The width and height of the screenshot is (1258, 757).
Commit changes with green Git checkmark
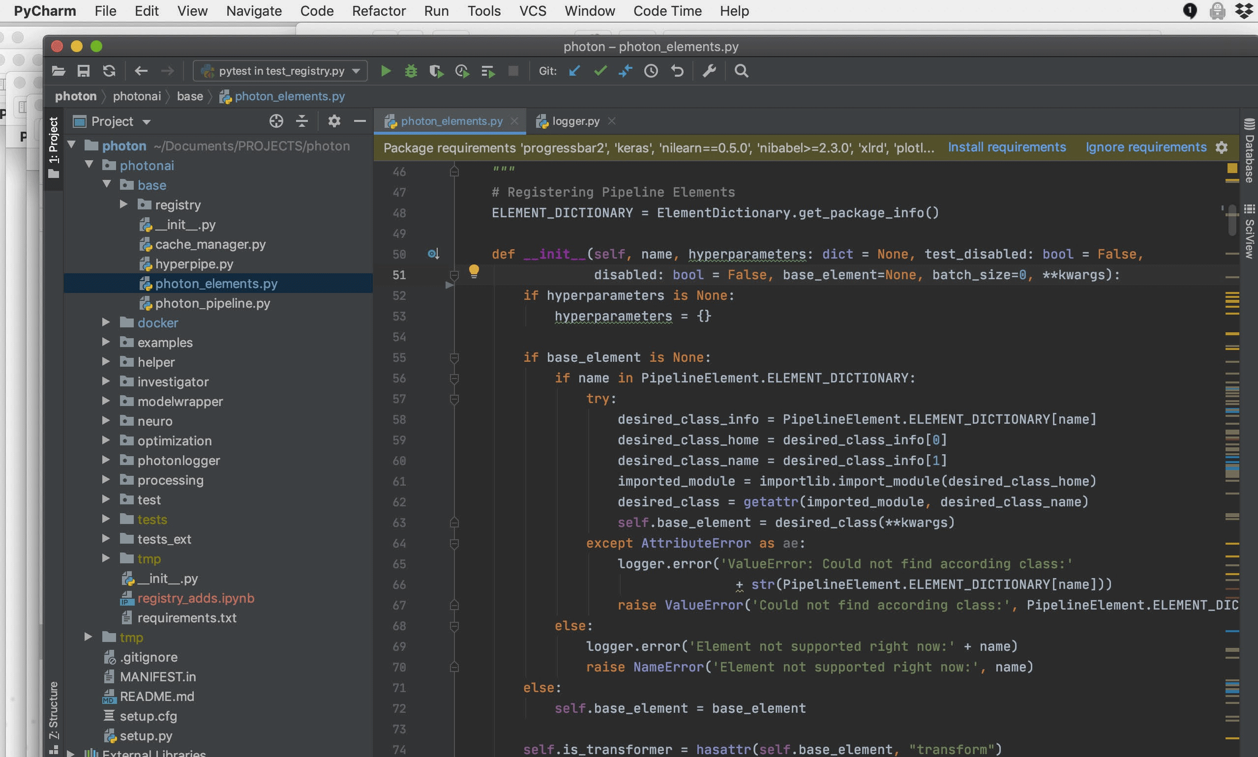[x=600, y=71]
